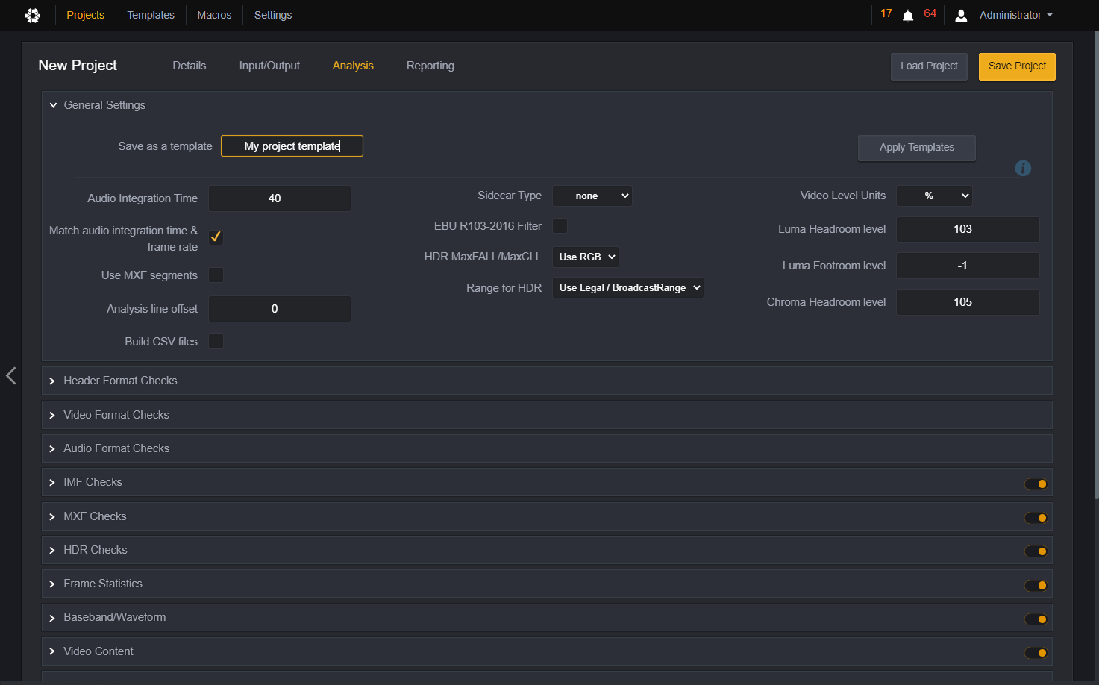1099x685 pixels.
Task: Click the blue info icon
Action: pos(1023,169)
